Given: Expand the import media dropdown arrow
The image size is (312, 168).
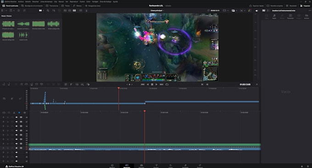Looking at the screenshot, I should coord(6,11).
